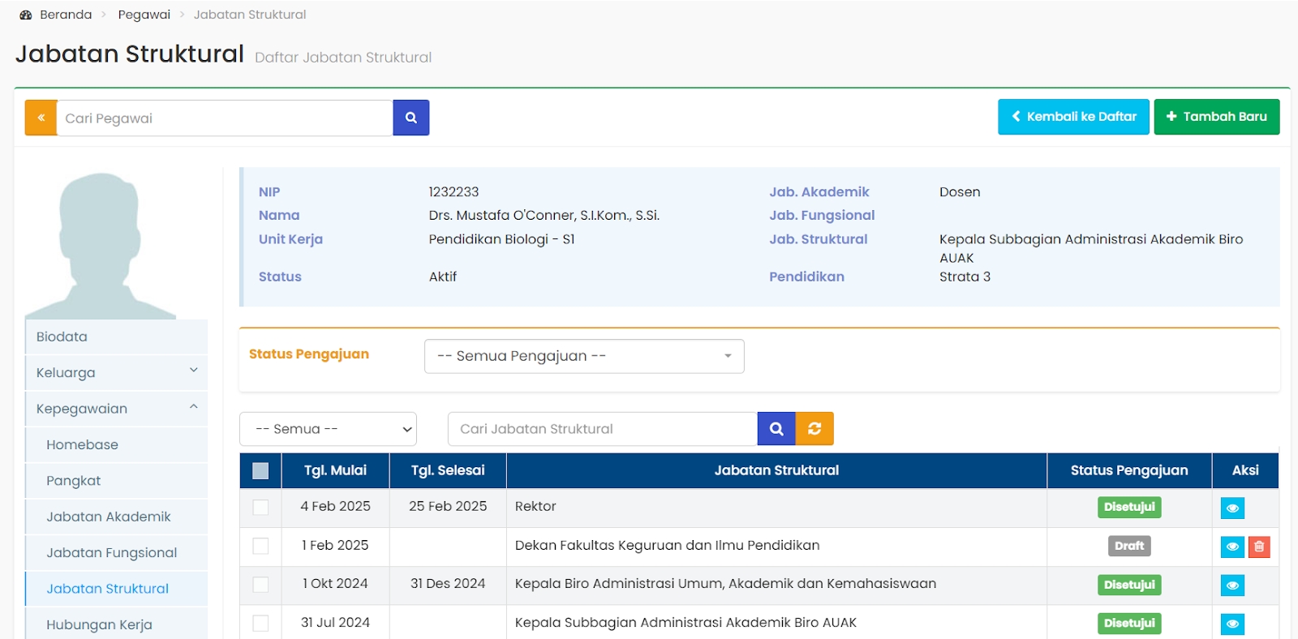View the Kepala Biro Administrasi Umum entry

[x=1231, y=585]
